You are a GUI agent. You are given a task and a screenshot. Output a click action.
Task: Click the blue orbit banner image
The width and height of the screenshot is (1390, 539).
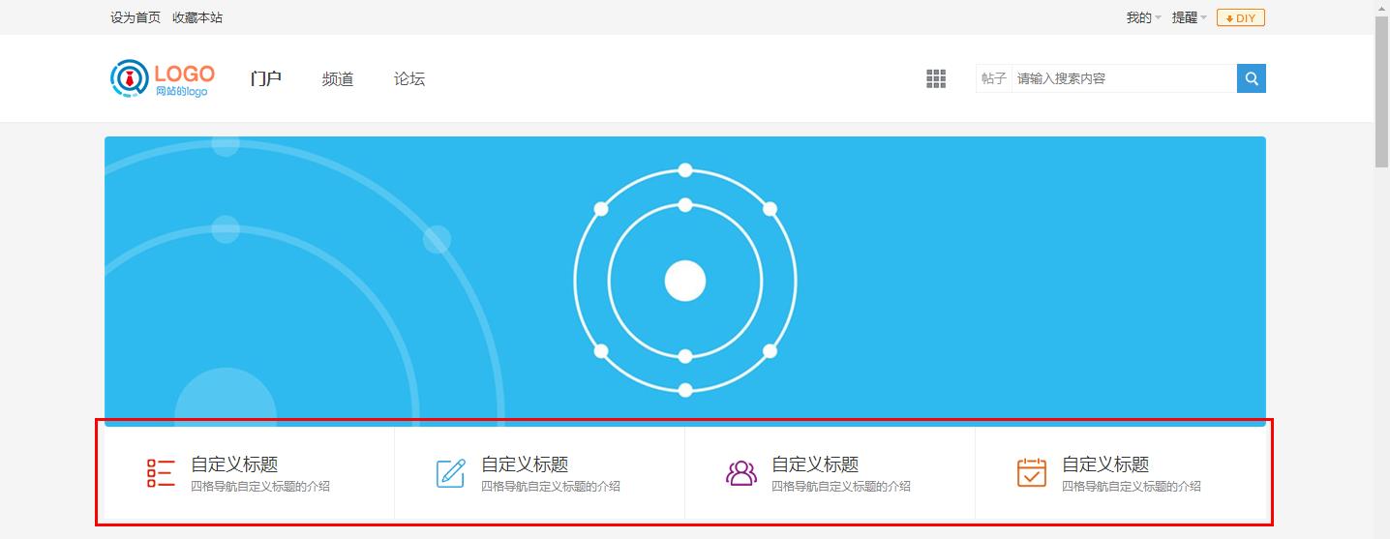pos(685,281)
